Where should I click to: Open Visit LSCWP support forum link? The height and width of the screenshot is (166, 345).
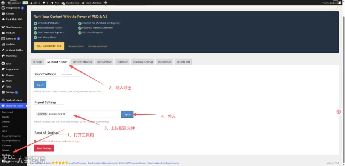133,163
